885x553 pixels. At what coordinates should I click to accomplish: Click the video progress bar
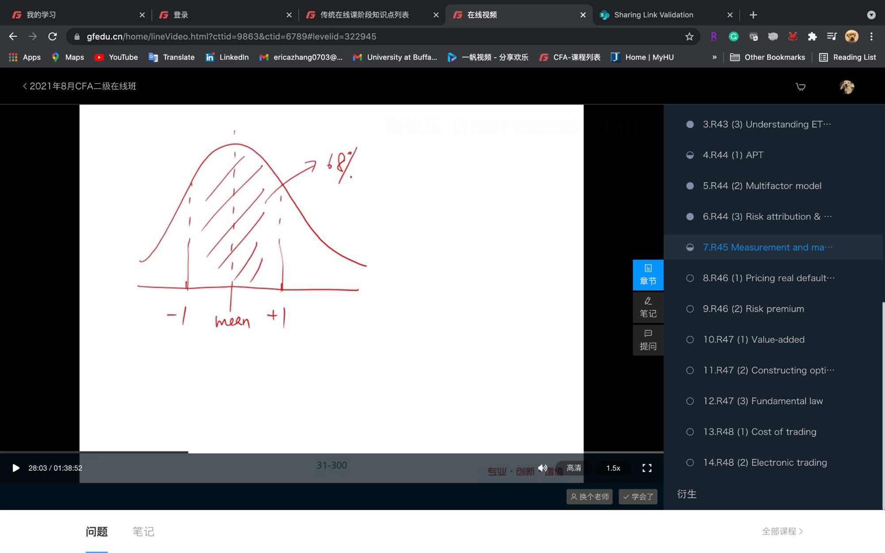332,452
